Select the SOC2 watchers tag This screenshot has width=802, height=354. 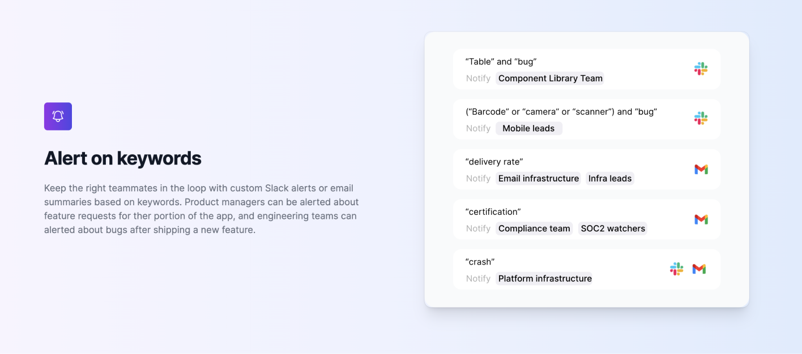point(613,228)
